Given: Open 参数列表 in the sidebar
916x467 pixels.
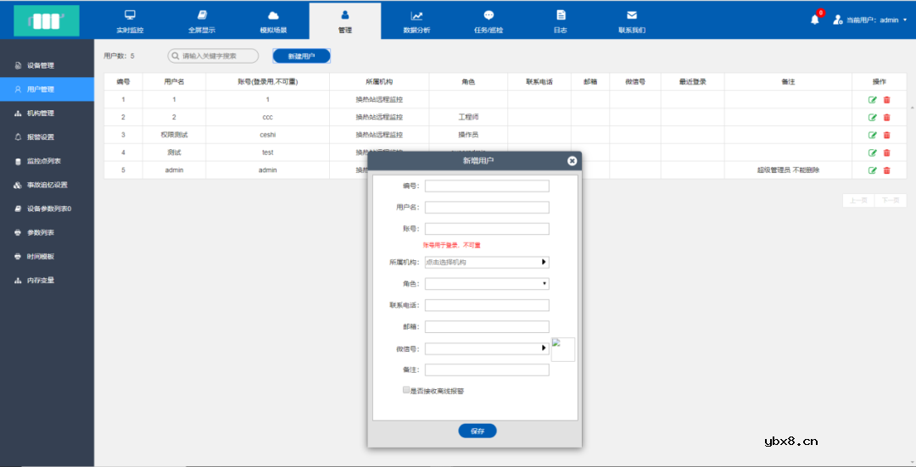Looking at the screenshot, I should (47, 232).
